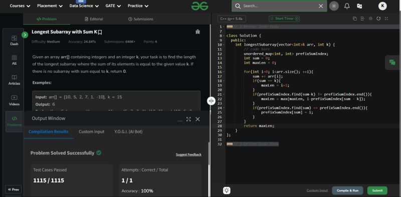Screen dimensions: 401x197
Task: Open the notifications bell
Action: tap(347, 6)
